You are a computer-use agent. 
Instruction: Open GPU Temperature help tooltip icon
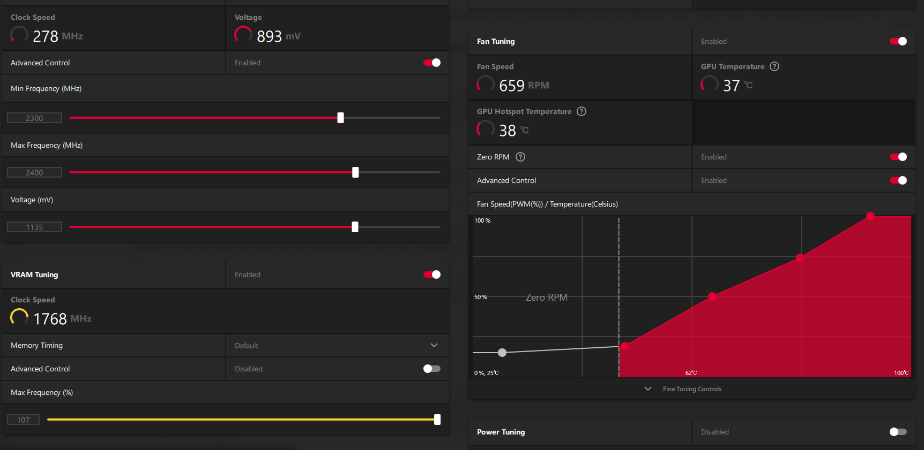point(774,66)
